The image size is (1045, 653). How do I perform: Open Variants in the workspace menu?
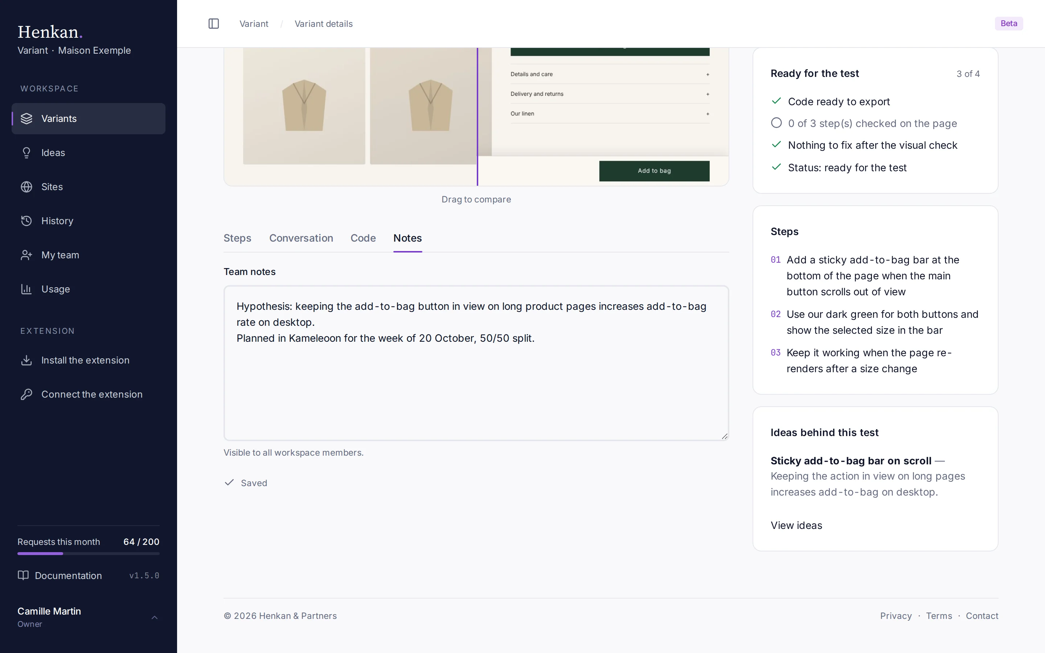pyautogui.click(x=89, y=118)
